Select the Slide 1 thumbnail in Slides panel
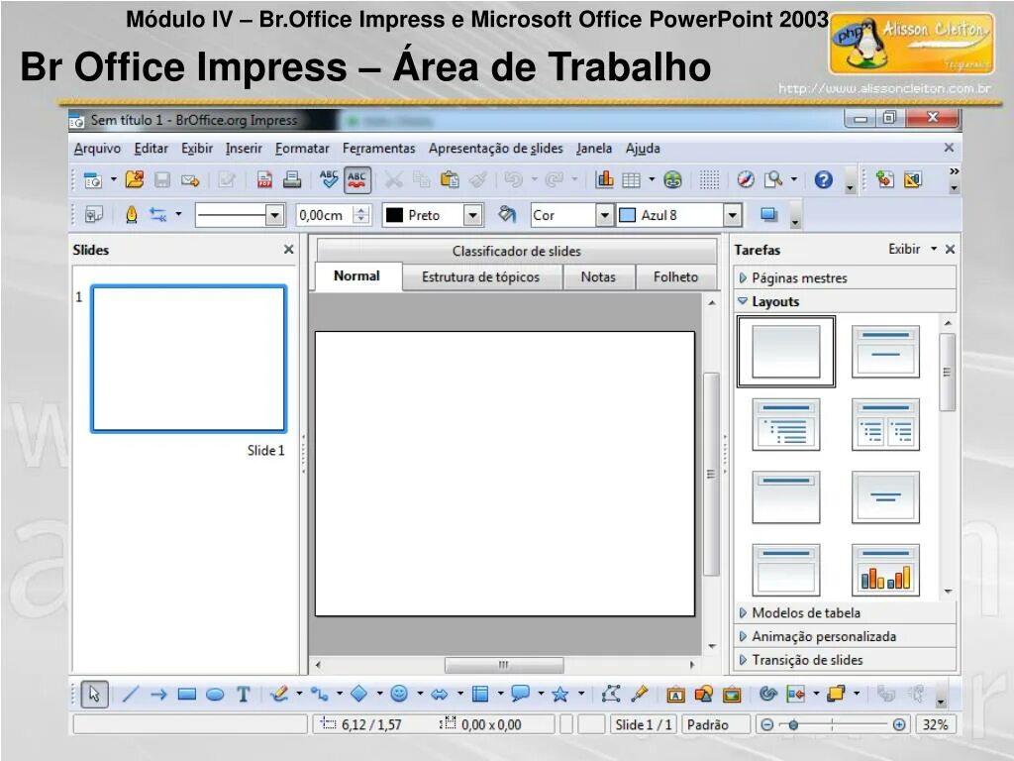 (x=188, y=359)
